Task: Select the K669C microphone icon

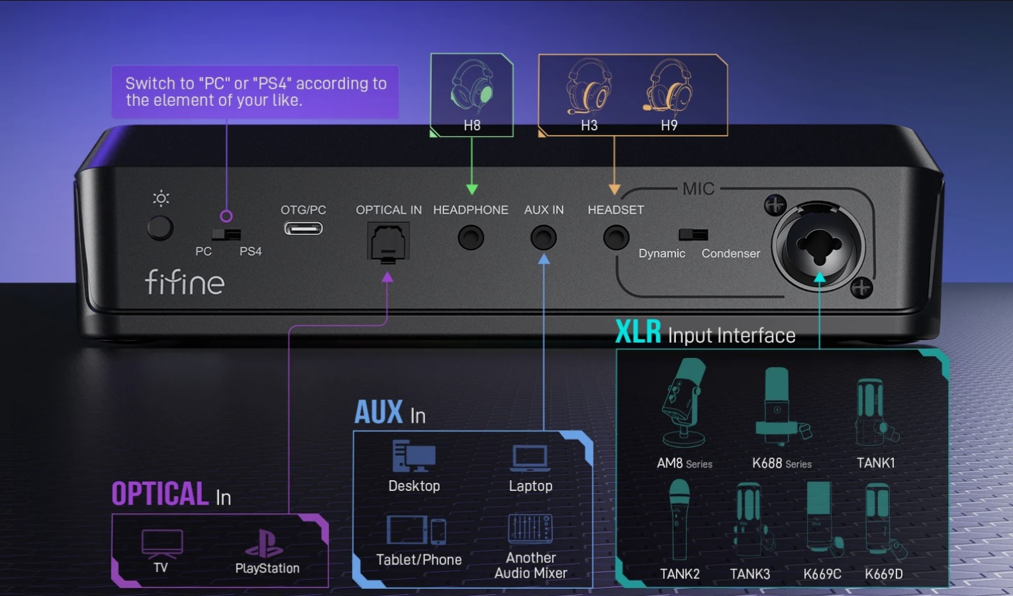Action: (x=824, y=517)
